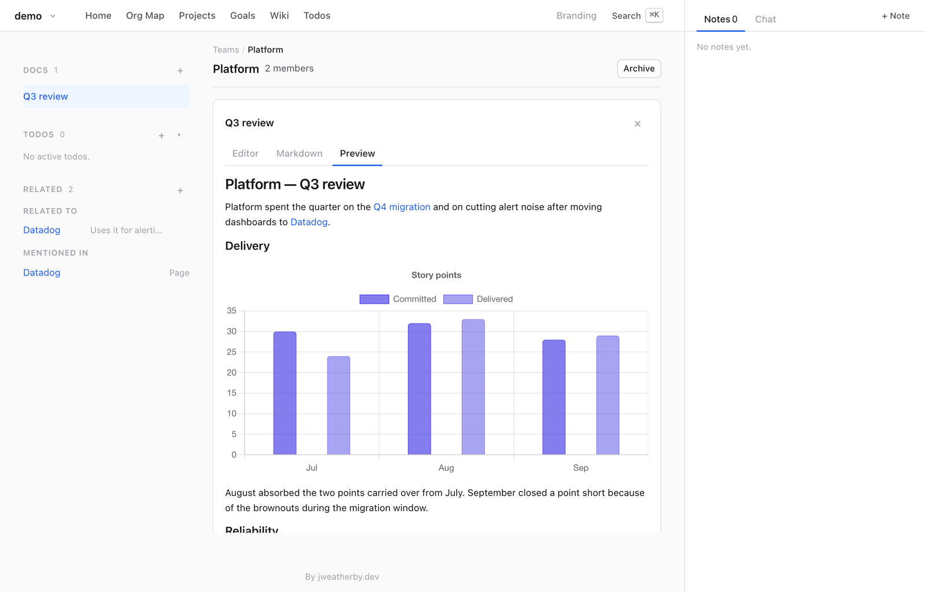The height and width of the screenshot is (592, 925).
Task: Open Datadog under Related To
Action: [x=42, y=230]
